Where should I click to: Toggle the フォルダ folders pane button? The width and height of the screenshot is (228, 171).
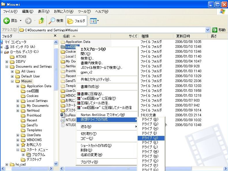pos(76,21)
